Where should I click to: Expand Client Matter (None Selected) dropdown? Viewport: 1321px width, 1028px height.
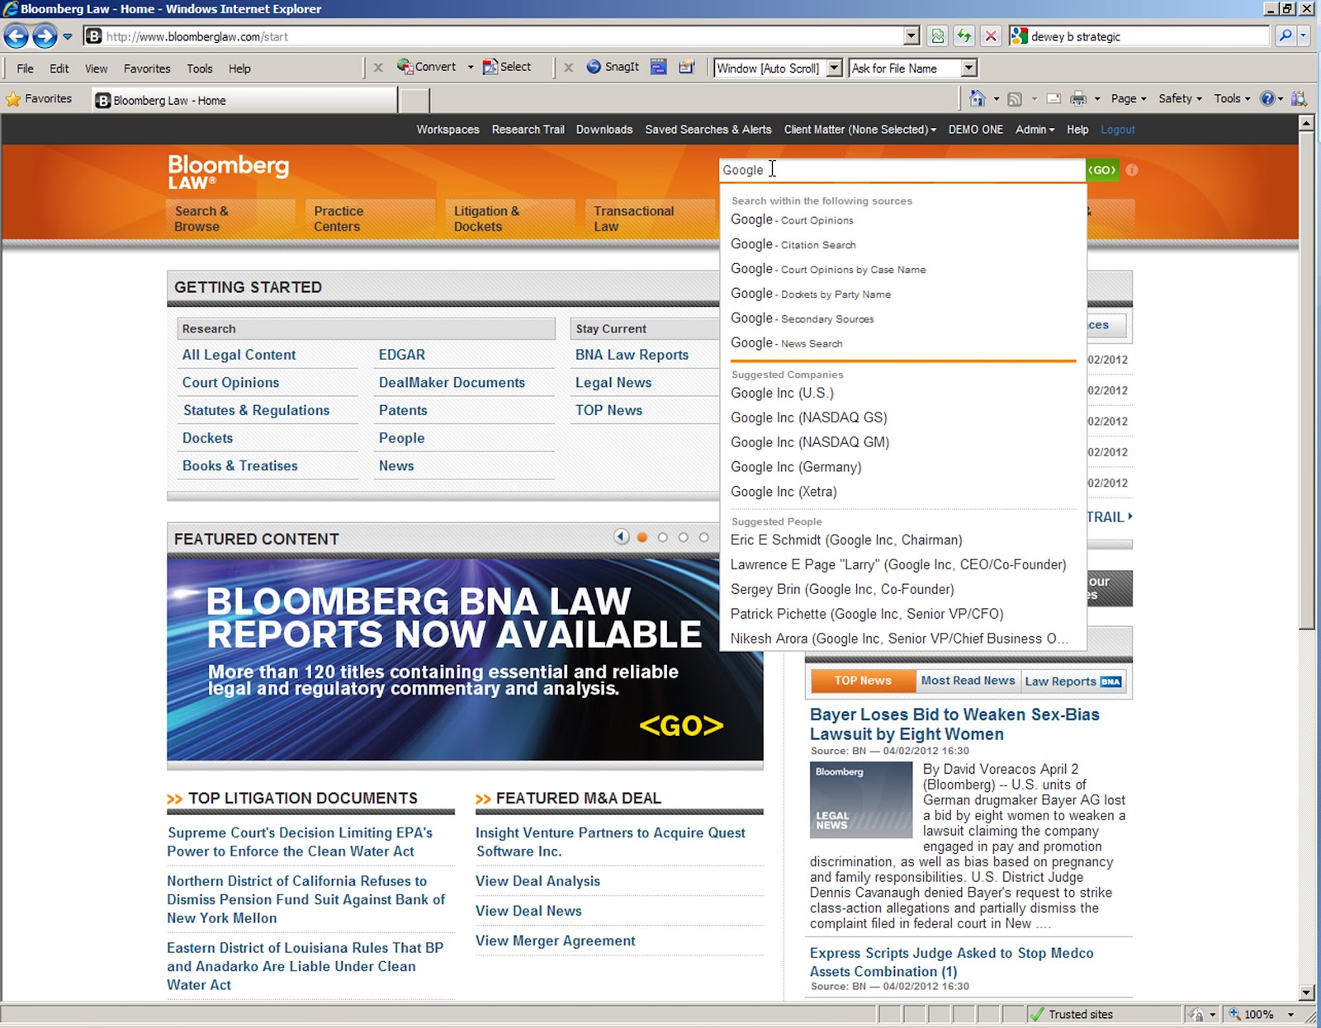click(860, 130)
